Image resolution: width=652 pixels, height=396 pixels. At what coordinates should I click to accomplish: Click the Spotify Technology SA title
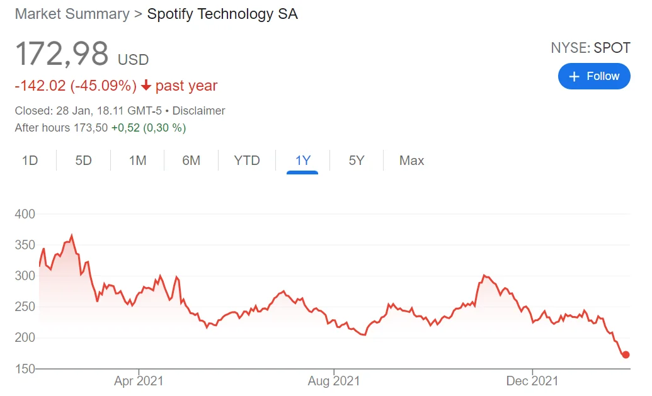222,14
